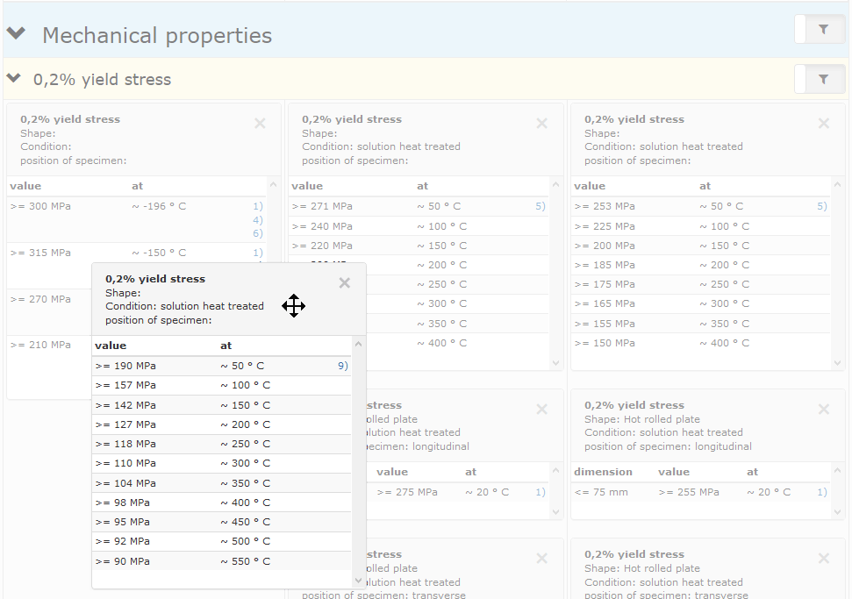Screen dimensions: 852x599
Task: Click scroll-up arrow in the floating 190 MPa card
Action: pos(358,344)
